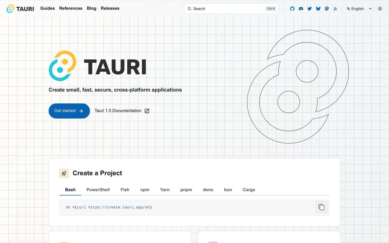Click the 'Create a Project' heading
Screen dimensions: 389x243
tap(97, 173)
